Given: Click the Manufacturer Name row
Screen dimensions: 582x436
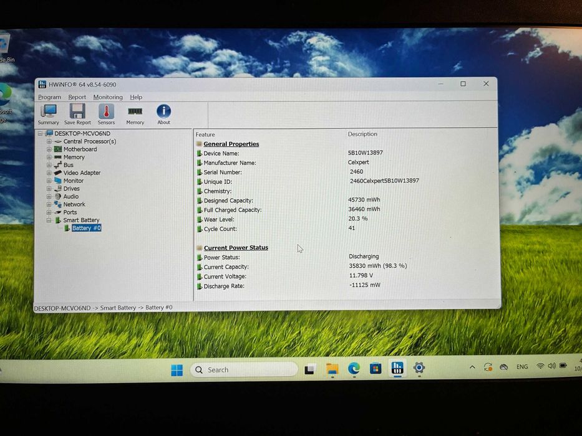Looking at the screenshot, I should [345, 163].
